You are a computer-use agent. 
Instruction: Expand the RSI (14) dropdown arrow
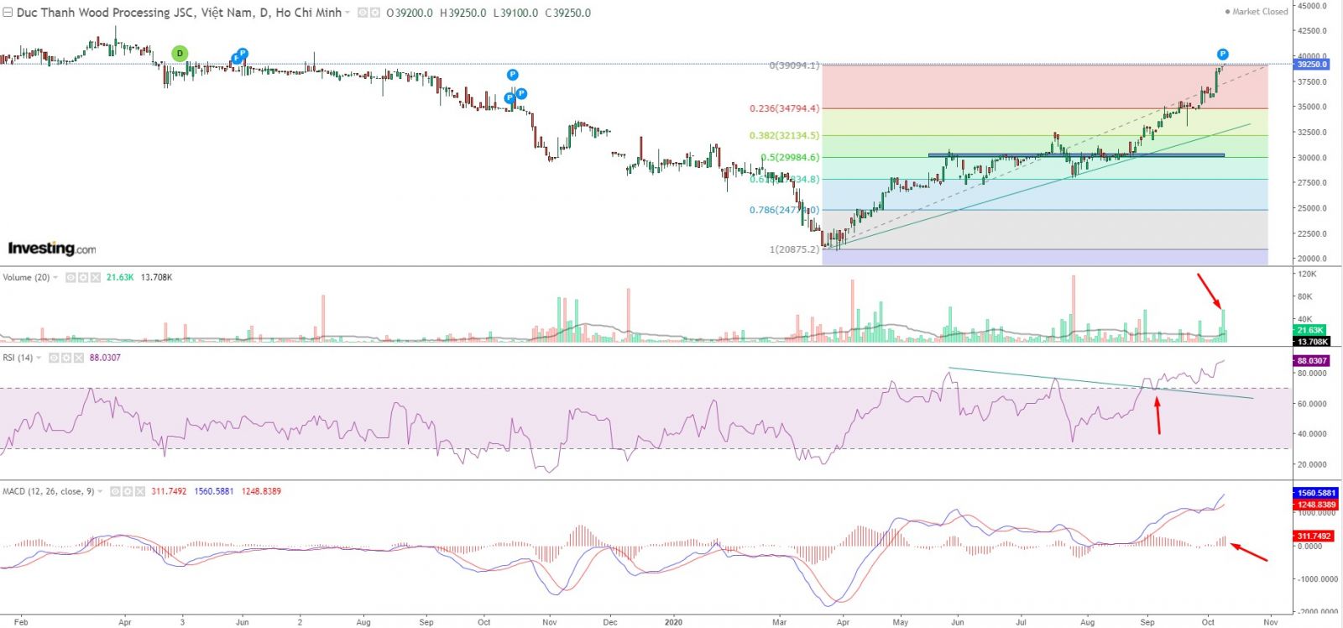[x=39, y=358]
